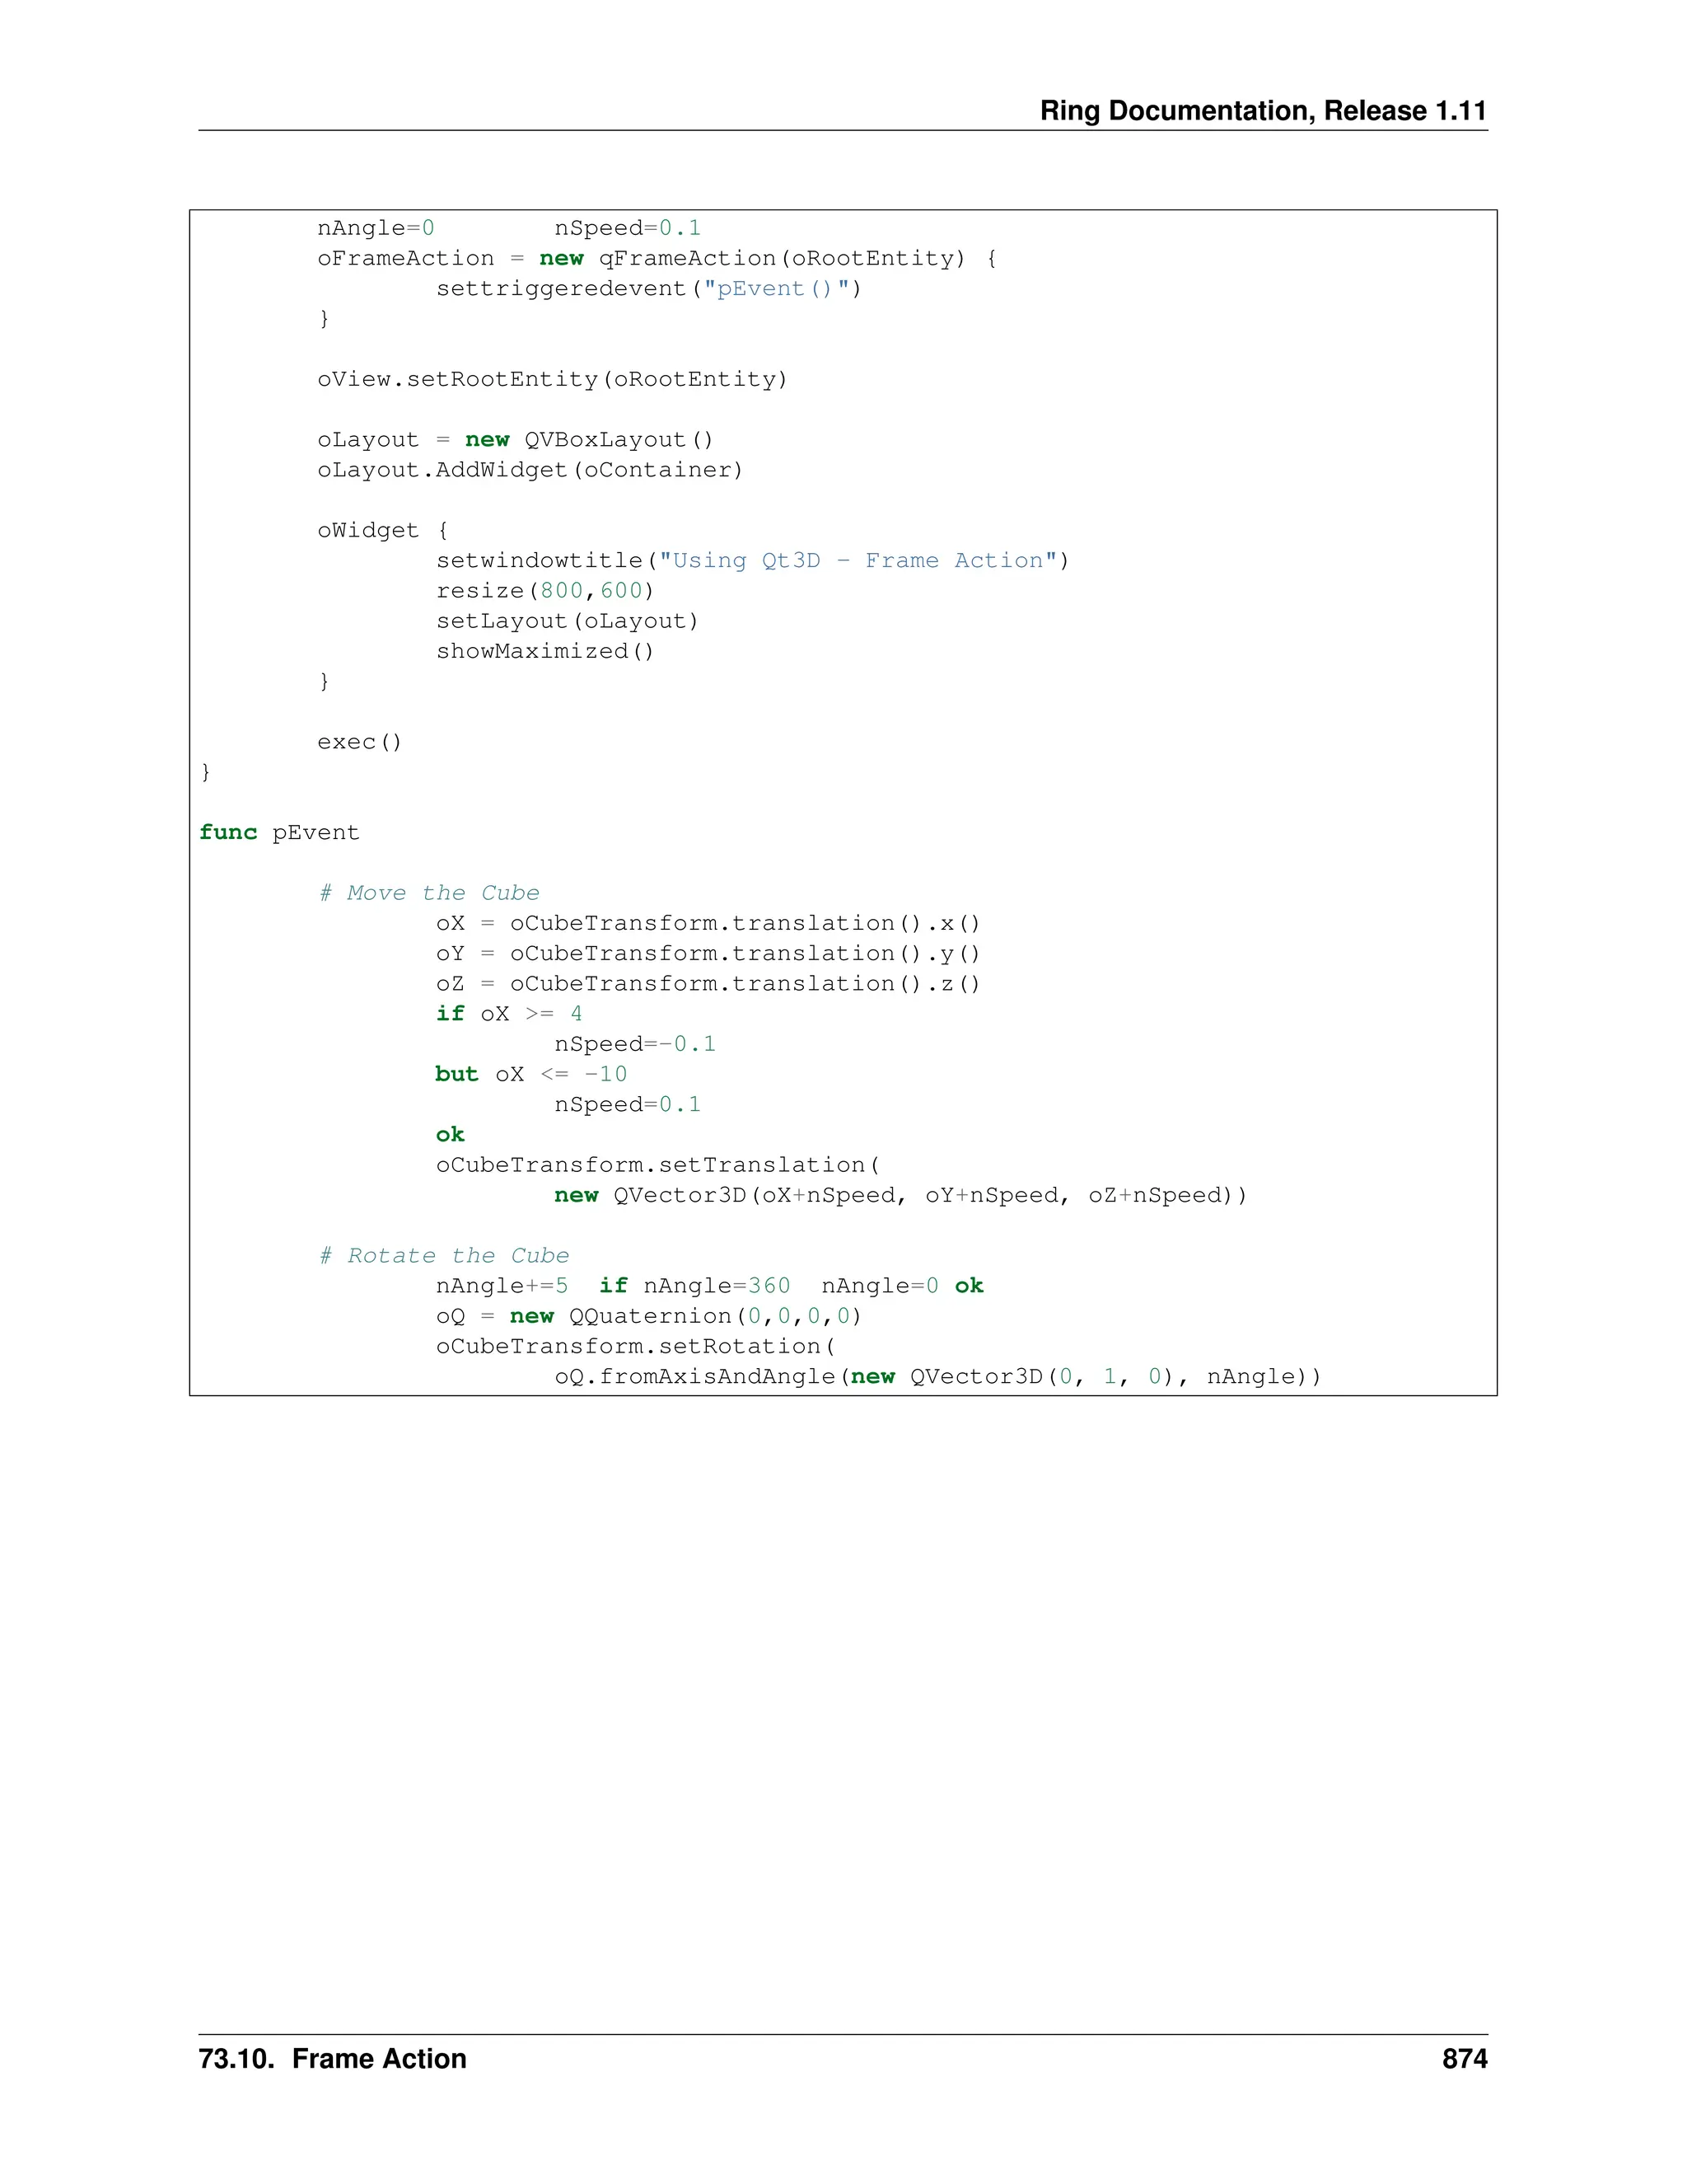Click the 'new QVBoxLayout()' statement

coord(590,440)
